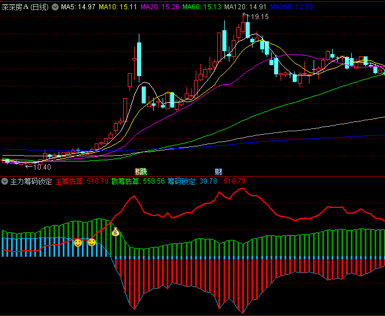This screenshot has height=316, width=385.
Task: Expand the 主力筹码锁定 indicator dropdown arrow
Action: [5, 181]
